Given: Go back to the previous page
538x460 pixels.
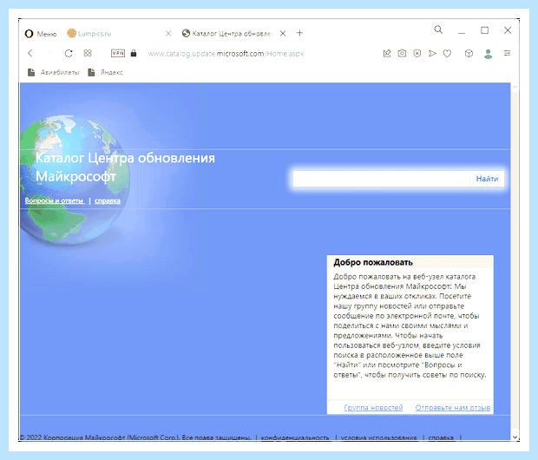Looking at the screenshot, I should click(x=30, y=53).
